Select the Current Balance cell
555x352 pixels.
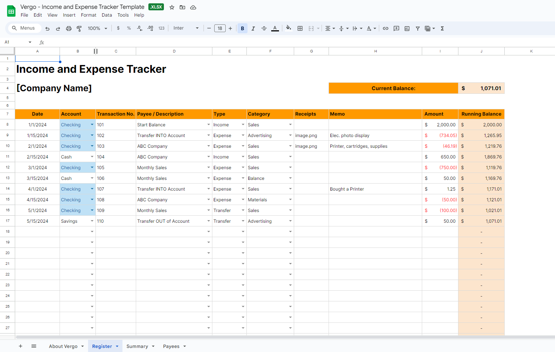(393, 88)
